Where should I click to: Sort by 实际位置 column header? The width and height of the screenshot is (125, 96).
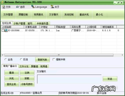coord(78,27)
